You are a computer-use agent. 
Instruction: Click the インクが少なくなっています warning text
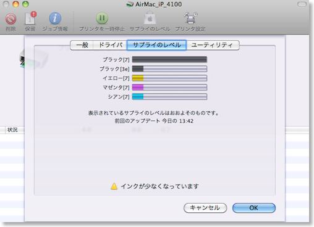point(159,186)
